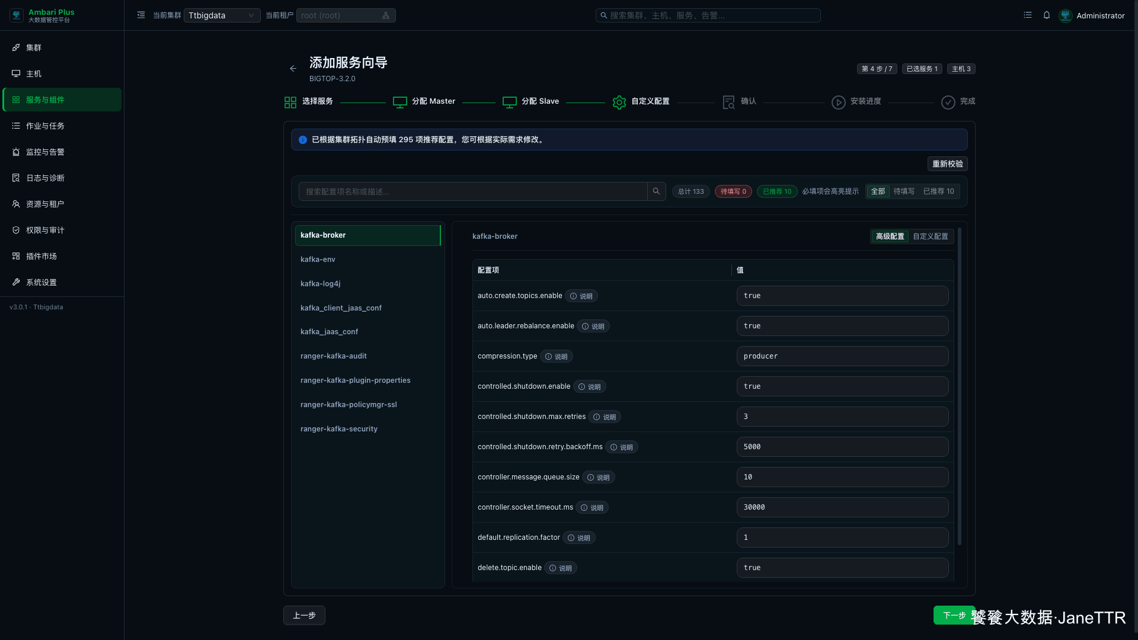Select ranger-kafka-audit config category

pyautogui.click(x=367, y=356)
